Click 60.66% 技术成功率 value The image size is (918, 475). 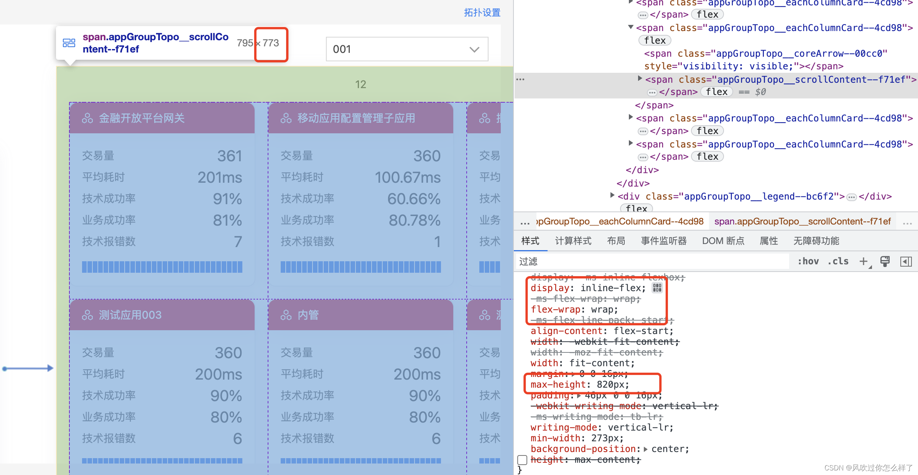click(x=414, y=199)
